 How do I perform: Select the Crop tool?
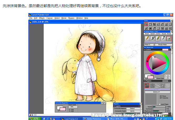click(x=154, y=24)
